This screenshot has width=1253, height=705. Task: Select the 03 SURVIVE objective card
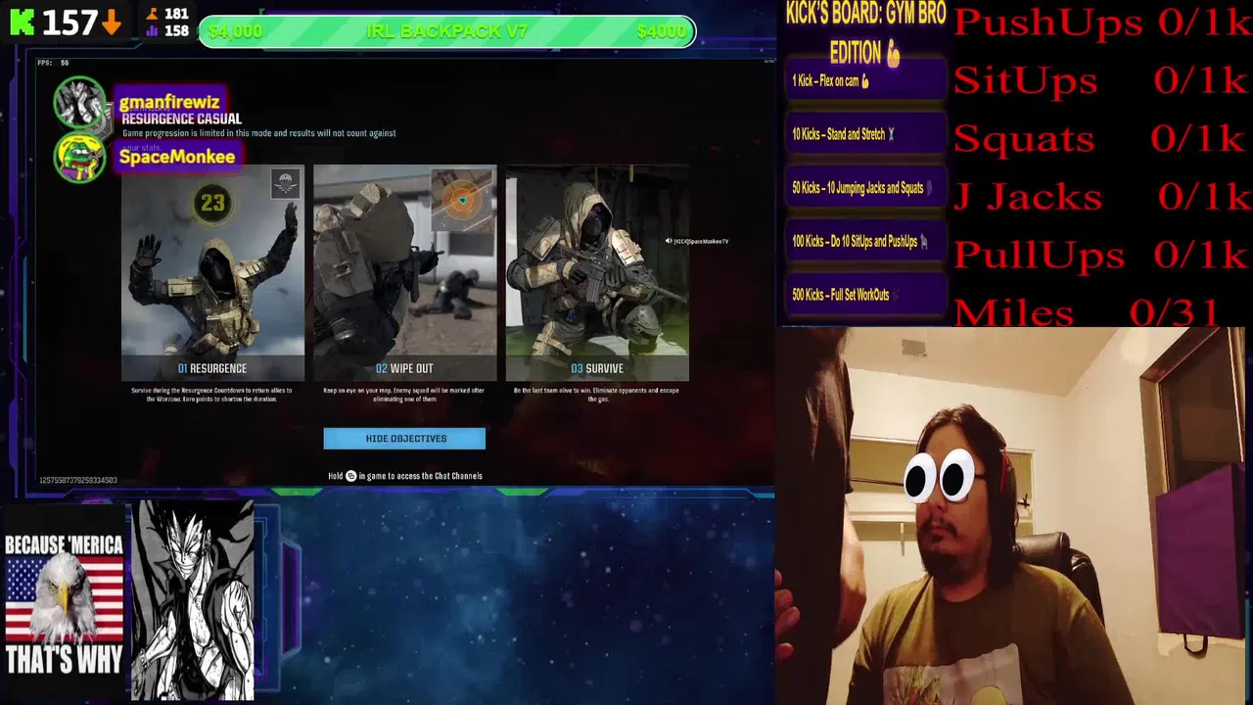click(x=597, y=273)
